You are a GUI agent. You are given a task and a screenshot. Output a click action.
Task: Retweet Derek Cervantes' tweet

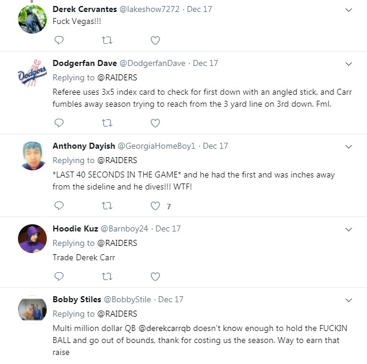107,40
